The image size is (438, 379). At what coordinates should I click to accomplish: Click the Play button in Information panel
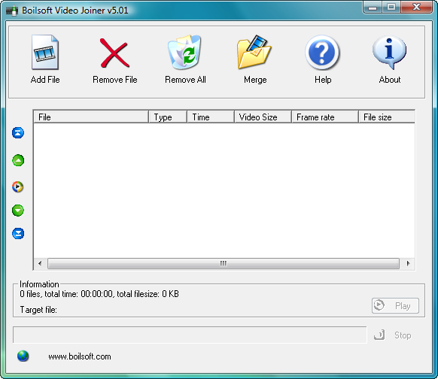pyautogui.click(x=395, y=306)
